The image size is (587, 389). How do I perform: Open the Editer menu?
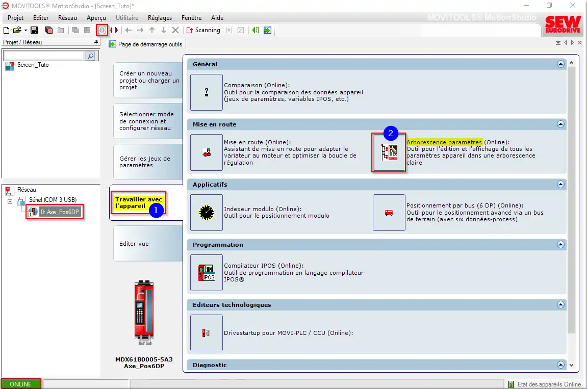click(x=41, y=18)
